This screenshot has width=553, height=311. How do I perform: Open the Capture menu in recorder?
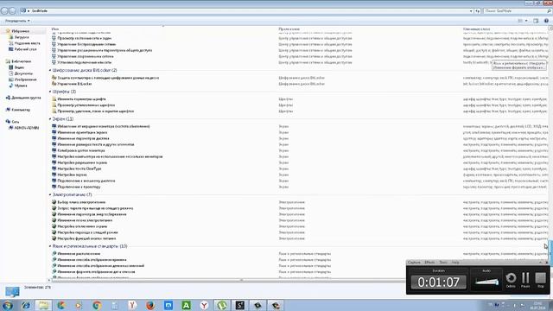click(x=414, y=263)
